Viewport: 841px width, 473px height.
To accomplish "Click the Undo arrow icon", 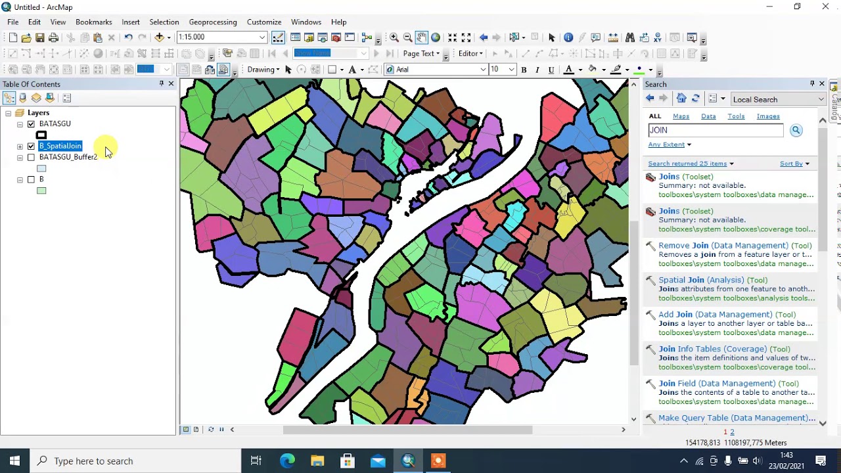I will (x=128, y=37).
